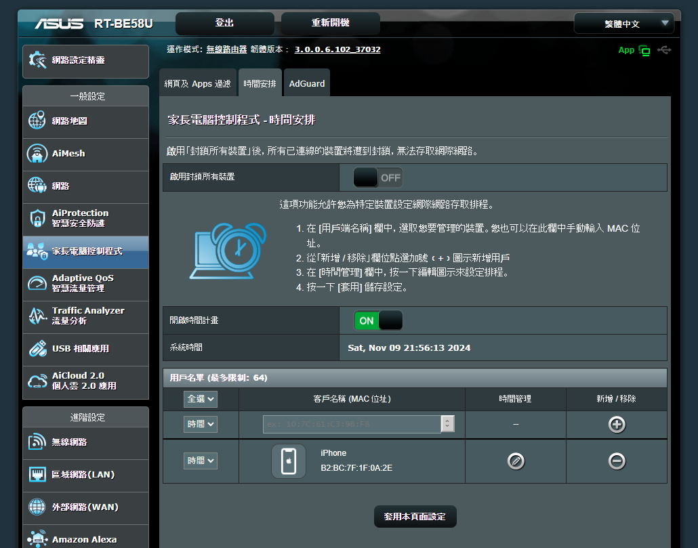Open Traffic Analyzer 流量分析 menu item
Screen dimensions: 698x548
pyautogui.click(x=85, y=316)
